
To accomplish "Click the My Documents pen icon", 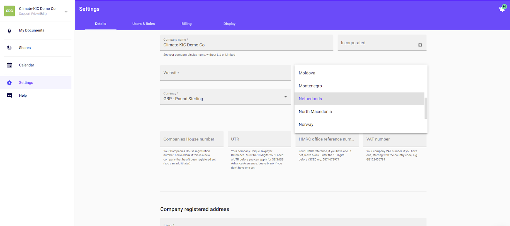I will [9, 31].
